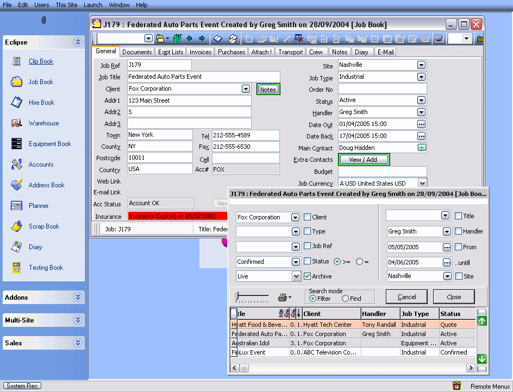Switch to the Invoices tab
The image size is (513, 392).
(x=201, y=52)
